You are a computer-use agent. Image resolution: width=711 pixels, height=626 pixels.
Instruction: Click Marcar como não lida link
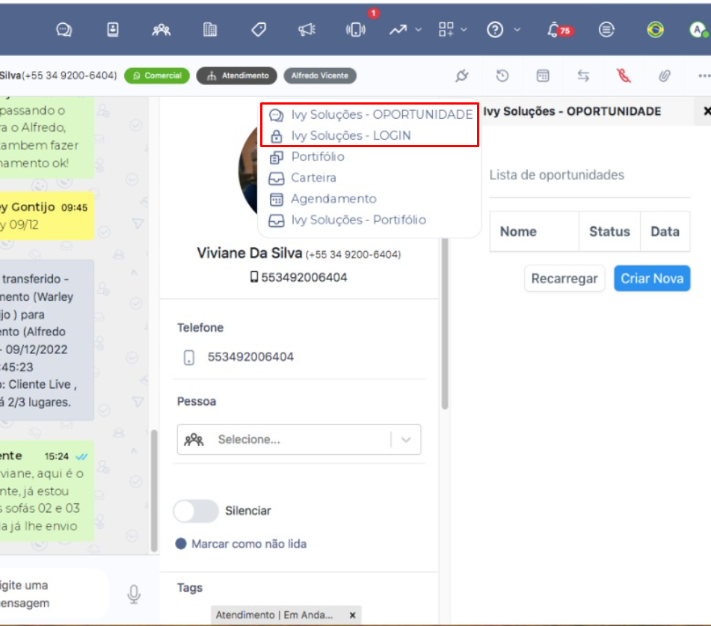(248, 544)
